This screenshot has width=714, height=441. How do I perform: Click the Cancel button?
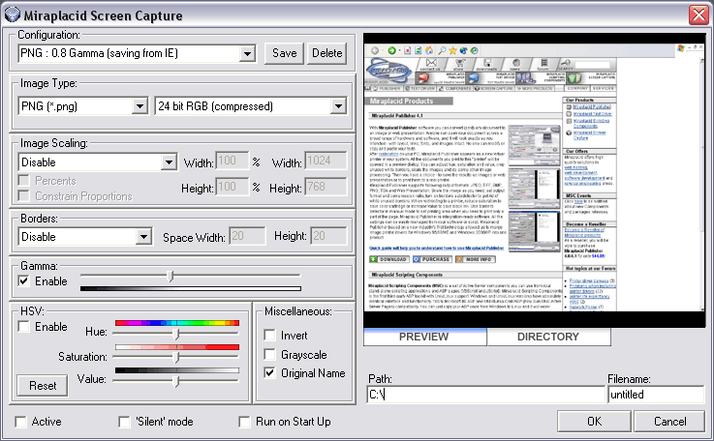[x=669, y=422]
